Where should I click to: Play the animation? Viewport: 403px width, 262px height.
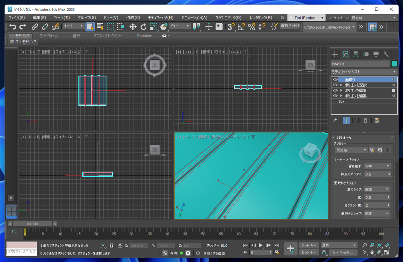(260, 245)
